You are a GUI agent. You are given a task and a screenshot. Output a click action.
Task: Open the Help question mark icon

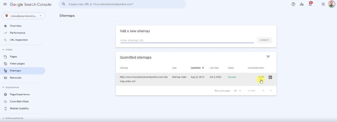click(x=293, y=4)
